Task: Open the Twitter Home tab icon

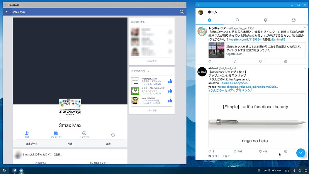Action: [x=209, y=20]
